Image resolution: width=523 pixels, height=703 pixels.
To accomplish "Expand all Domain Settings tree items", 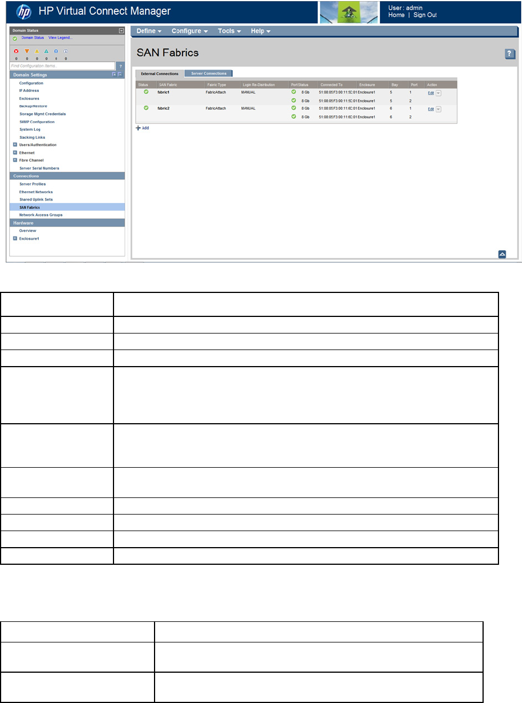I will coord(114,75).
